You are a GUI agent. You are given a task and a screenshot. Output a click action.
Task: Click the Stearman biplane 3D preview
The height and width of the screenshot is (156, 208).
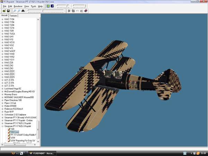coord(113,86)
